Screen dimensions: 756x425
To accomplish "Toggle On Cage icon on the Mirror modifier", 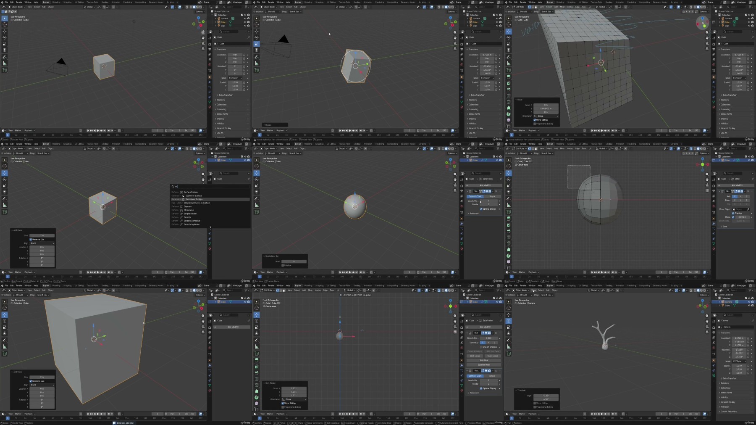I will click(x=732, y=191).
